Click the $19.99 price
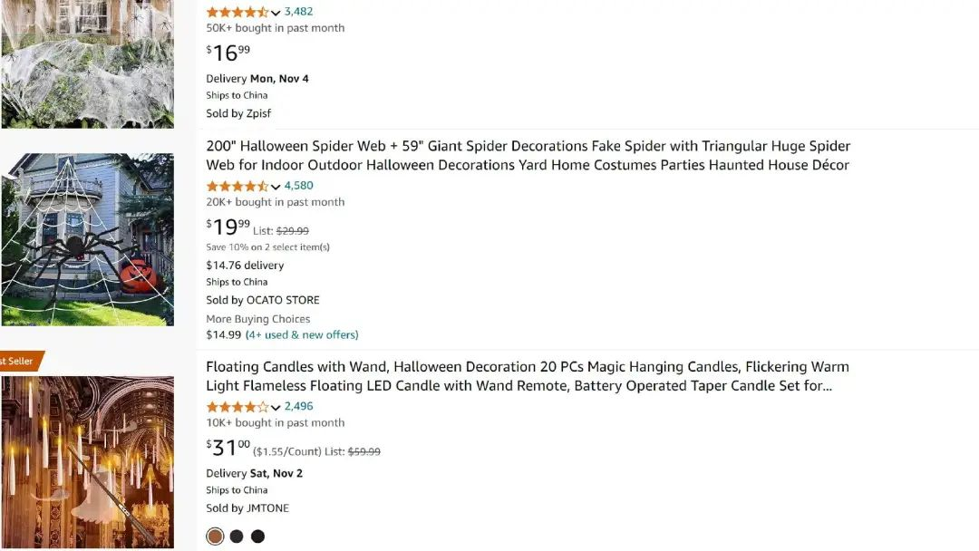This screenshot has width=979, height=551. pyautogui.click(x=228, y=227)
